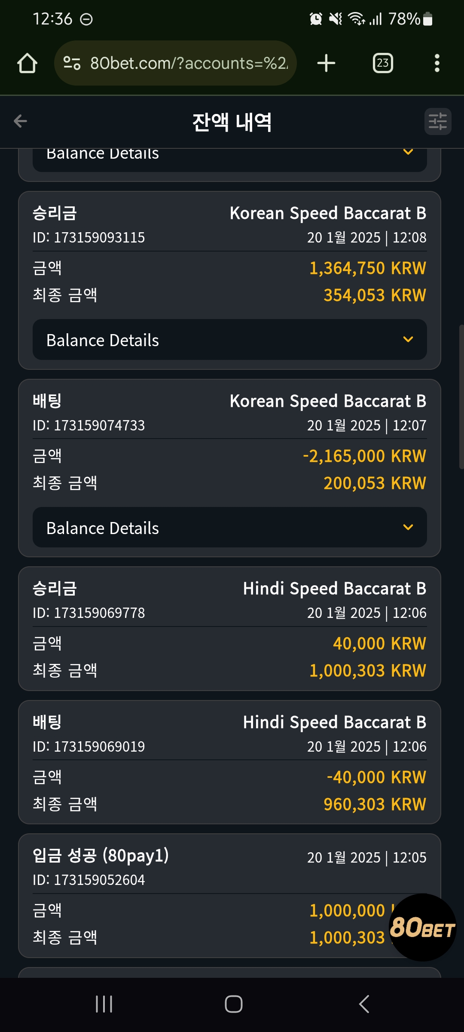This screenshot has width=464, height=1032.
Task: Open the browser three-dot menu
Action: 437,63
